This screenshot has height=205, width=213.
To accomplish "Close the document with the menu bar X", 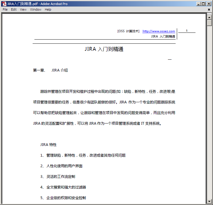I will 209,10.
